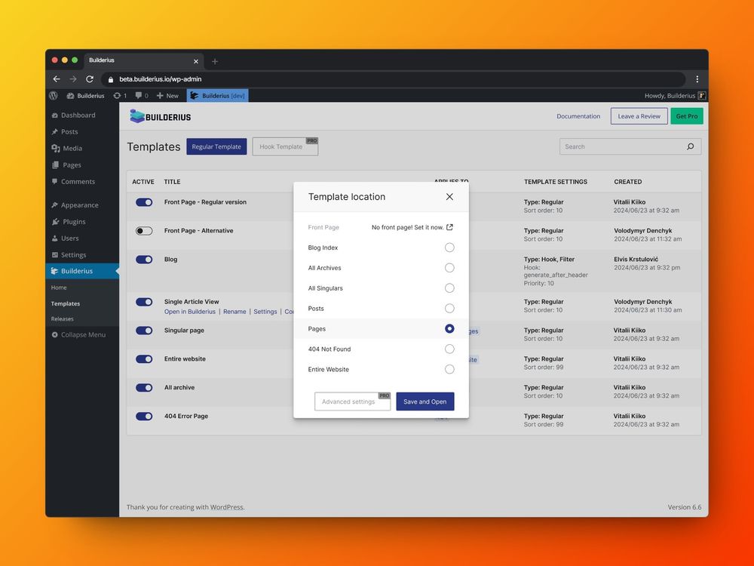
Task: Click the Regular Template button
Action: [x=216, y=146]
